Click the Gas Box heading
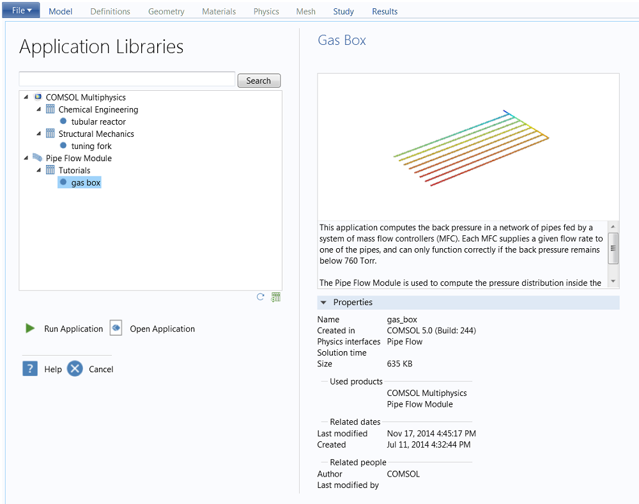The image size is (639, 504). [x=342, y=40]
